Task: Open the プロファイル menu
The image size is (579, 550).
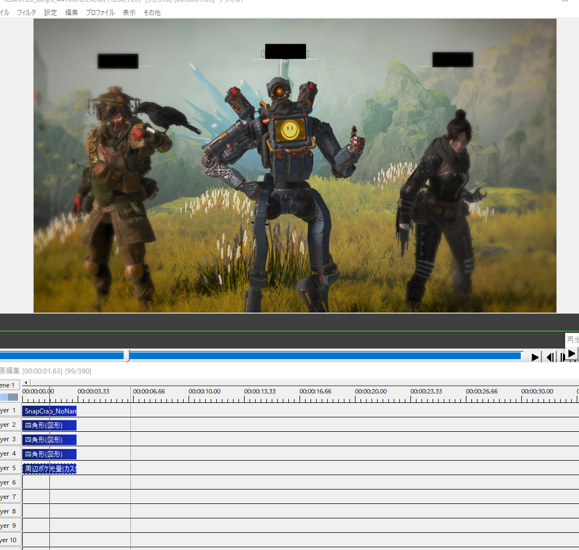Action: 100,13
